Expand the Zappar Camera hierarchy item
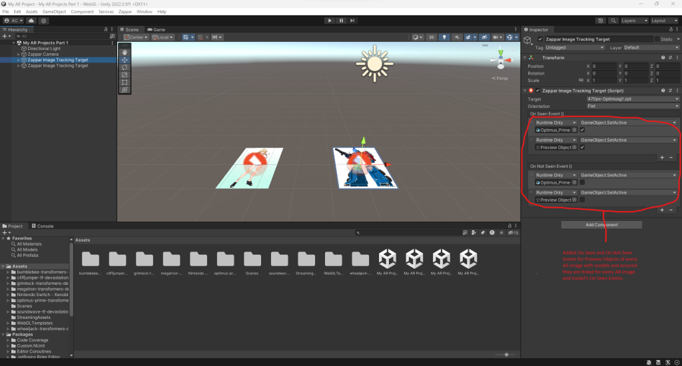The height and width of the screenshot is (366, 682). click(x=19, y=55)
